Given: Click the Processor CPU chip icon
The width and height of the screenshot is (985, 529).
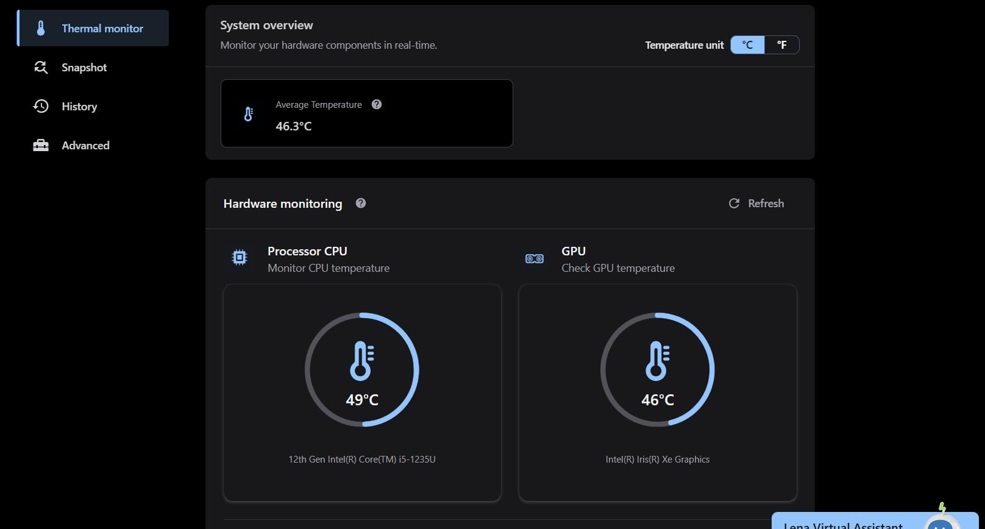Looking at the screenshot, I should 240,258.
